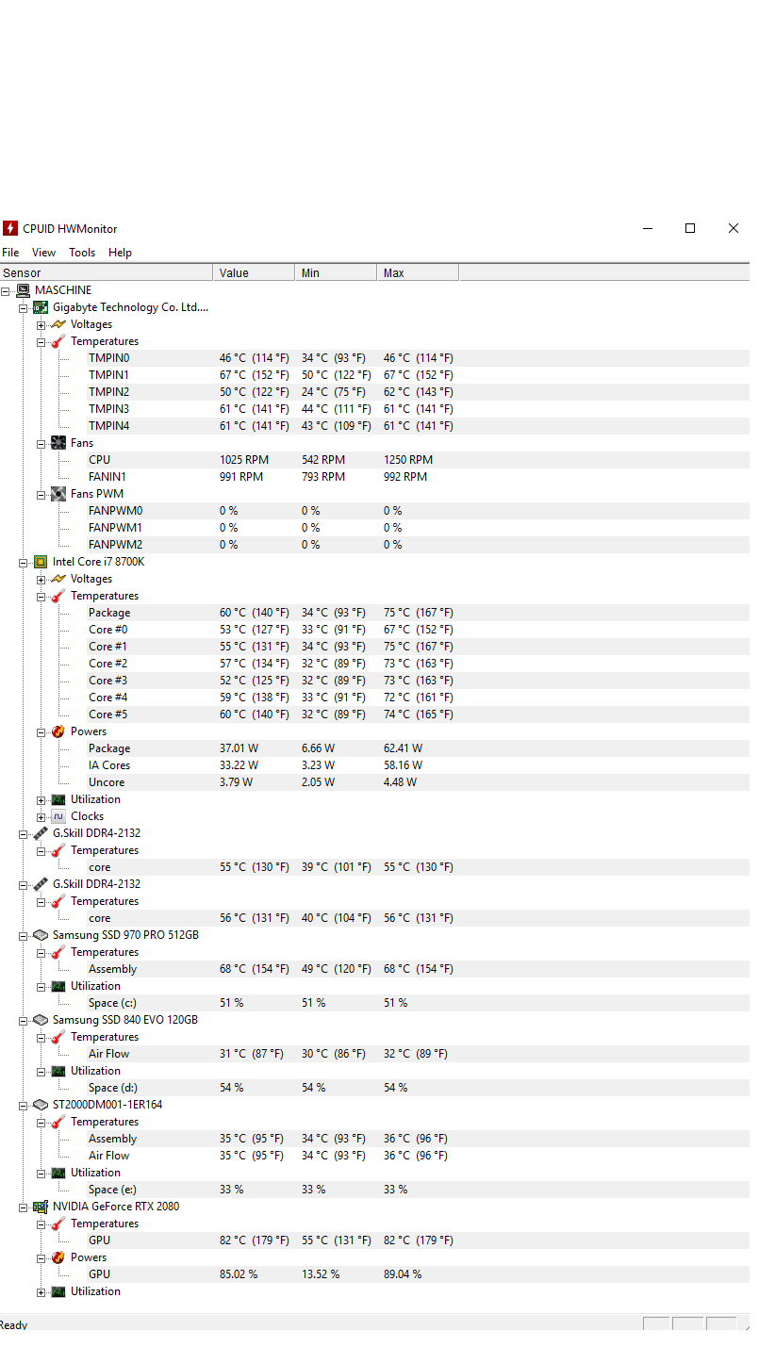Open the View menu
The height and width of the screenshot is (1347, 759).
[43, 253]
